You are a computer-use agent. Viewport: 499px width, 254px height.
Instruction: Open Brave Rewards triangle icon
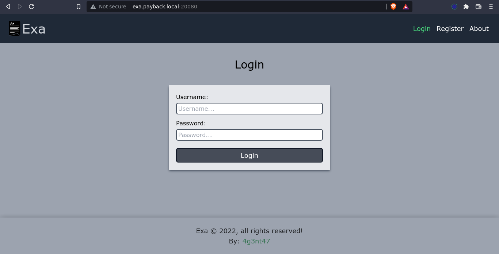(x=405, y=7)
